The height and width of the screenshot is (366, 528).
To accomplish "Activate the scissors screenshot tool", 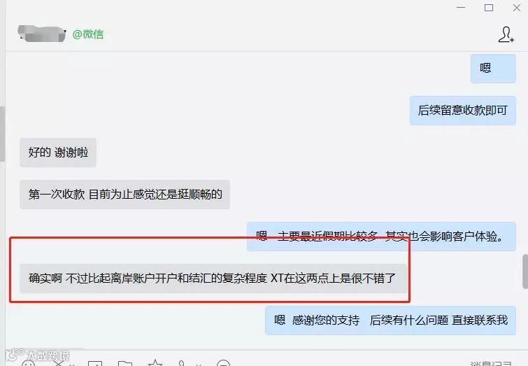I will click(x=59, y=363).
